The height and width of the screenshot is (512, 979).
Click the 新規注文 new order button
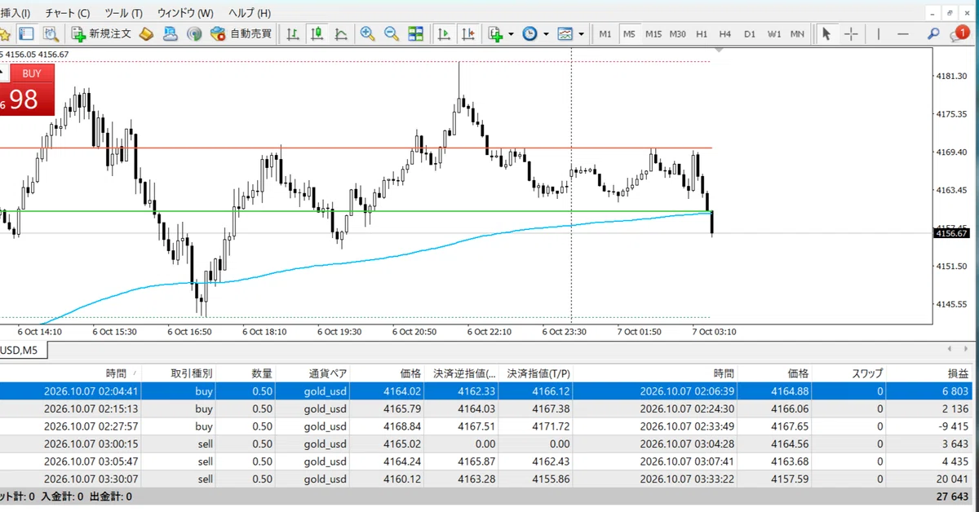(101, 34)
